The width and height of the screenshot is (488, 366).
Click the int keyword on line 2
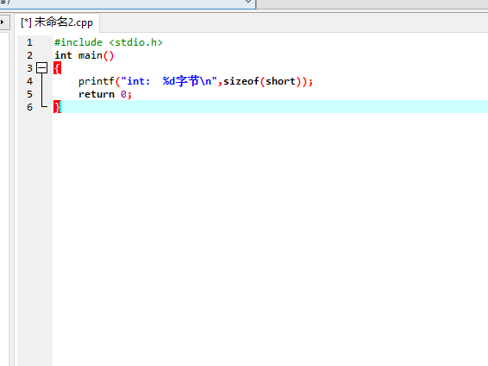point(63,55)
